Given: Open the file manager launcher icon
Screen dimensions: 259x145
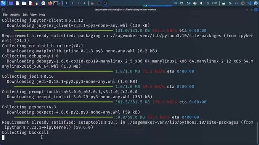Looking at the screenshot, I should pyautogui.click(x=24, y=3).
